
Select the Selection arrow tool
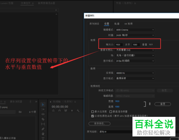pyautogui.click(x=43, y=105)
